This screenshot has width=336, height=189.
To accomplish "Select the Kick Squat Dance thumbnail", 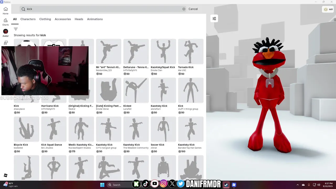I will tap(54, 129).
